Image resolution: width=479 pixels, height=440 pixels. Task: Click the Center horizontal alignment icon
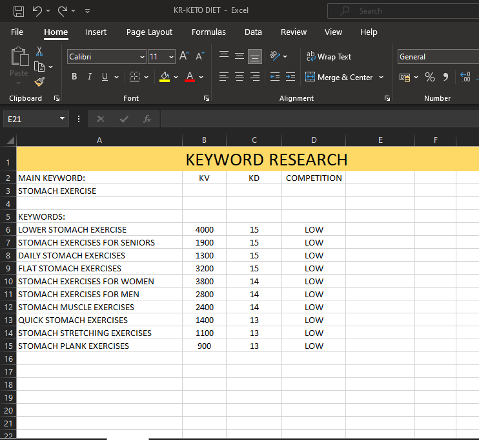[239, 77]
